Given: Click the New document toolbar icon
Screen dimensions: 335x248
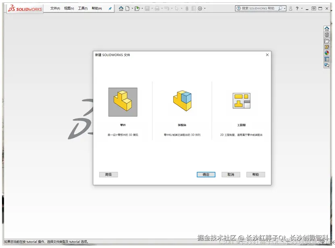Looking at the screenshot, I should point(127,8).
